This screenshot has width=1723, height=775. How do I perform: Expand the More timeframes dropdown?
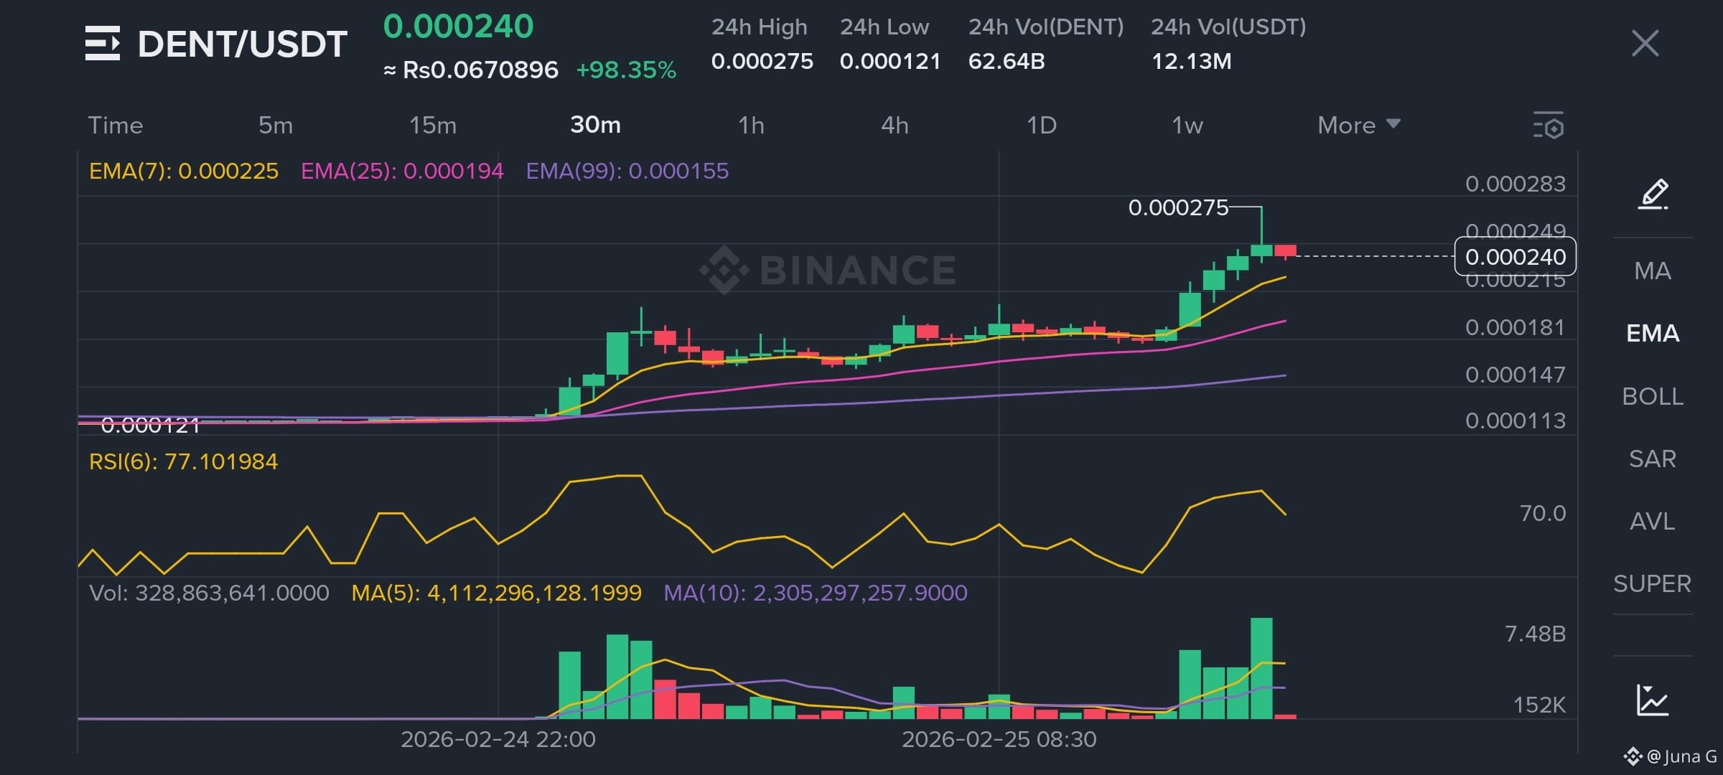click(1359, 125)
